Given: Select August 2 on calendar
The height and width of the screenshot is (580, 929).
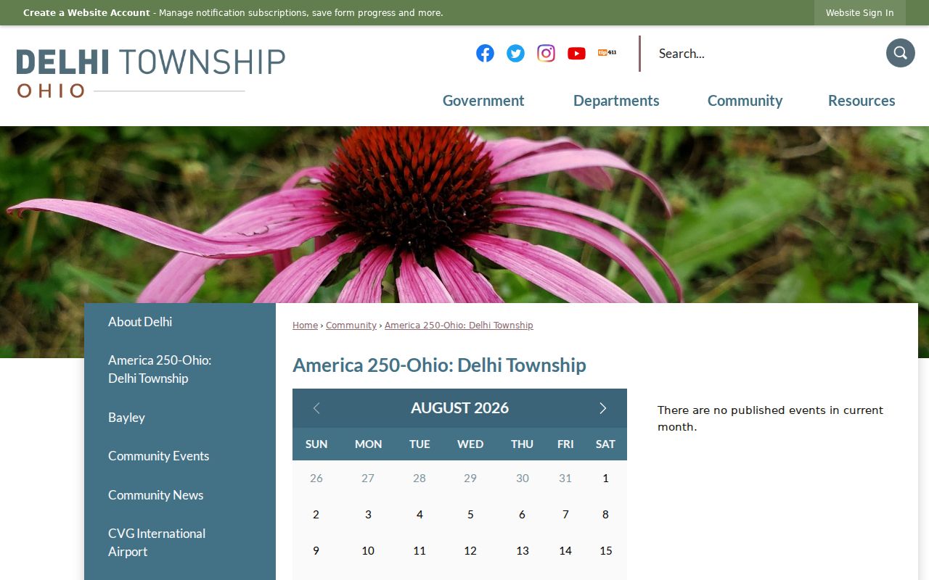Looking at the screenshot, I should pyautogui.click(x=316, y=515).
